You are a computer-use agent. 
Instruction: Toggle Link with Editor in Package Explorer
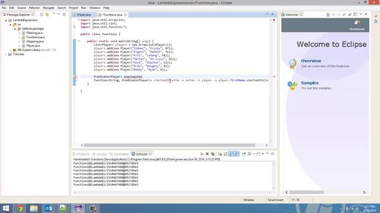(47, 14)
